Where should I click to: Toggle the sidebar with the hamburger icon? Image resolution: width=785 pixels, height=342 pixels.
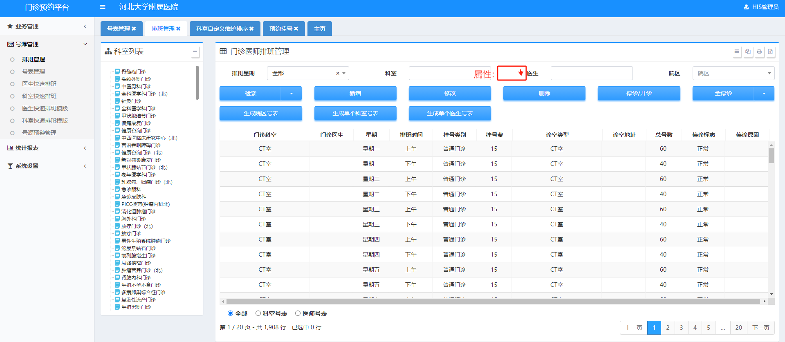(x=103, y=7)
